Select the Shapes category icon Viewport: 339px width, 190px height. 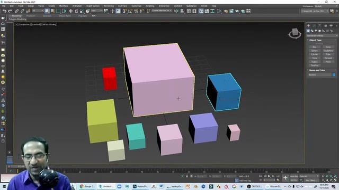point(312,31)
